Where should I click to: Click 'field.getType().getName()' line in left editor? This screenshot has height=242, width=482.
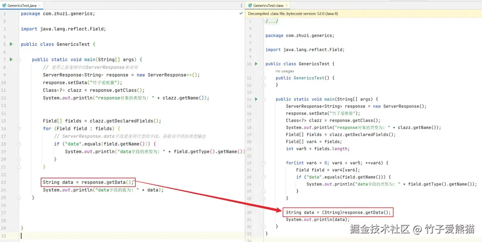[155, 151]
